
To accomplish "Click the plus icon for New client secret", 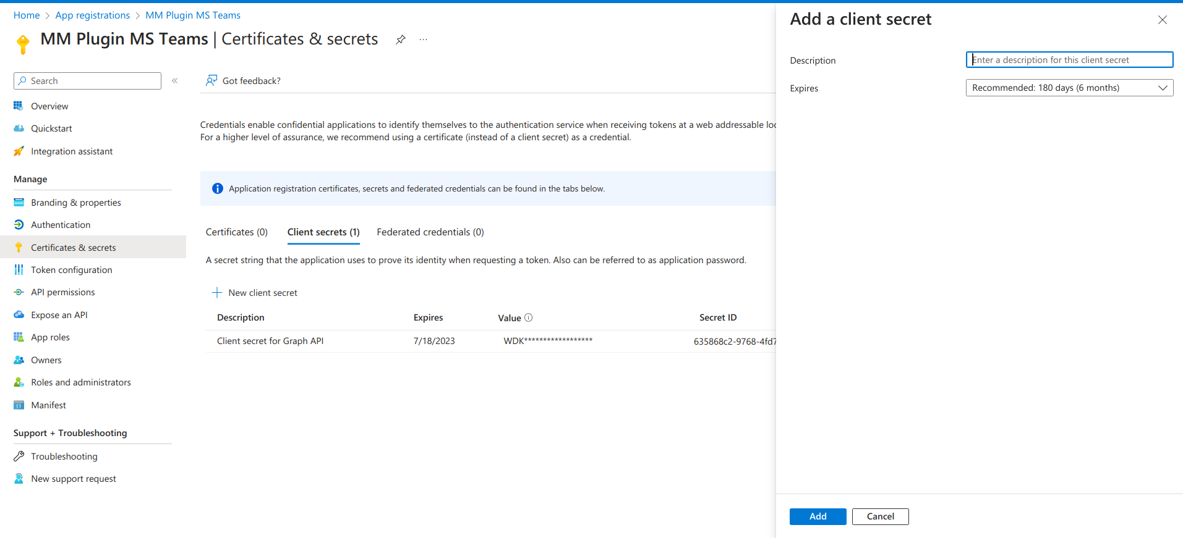I will pyautogui.click(x=217, y=293).
